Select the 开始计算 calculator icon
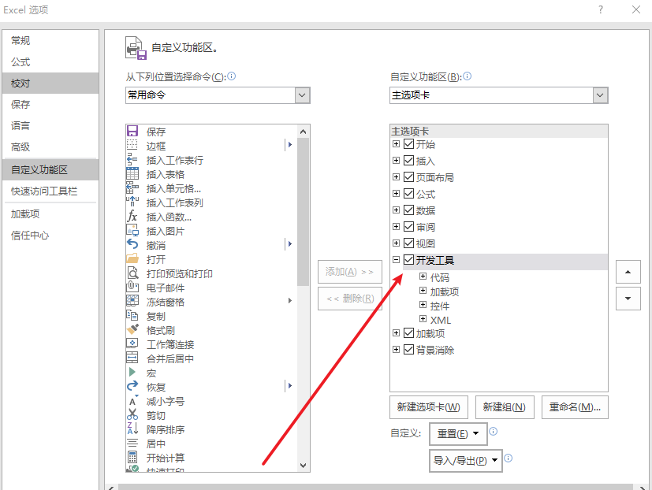This screenshot has width=652, height=490. pos(132,457)
